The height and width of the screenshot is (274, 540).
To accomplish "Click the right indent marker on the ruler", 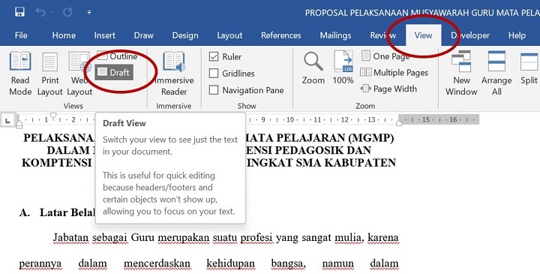I will point(399,123).
